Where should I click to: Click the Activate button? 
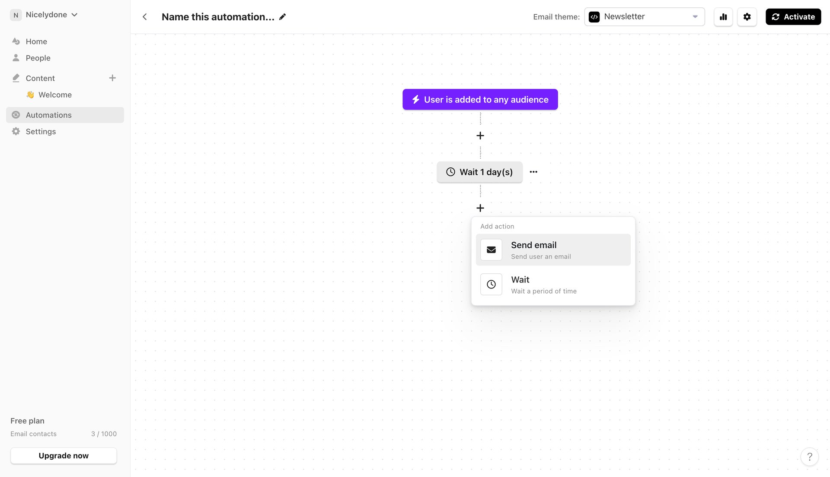click(793, 16)
